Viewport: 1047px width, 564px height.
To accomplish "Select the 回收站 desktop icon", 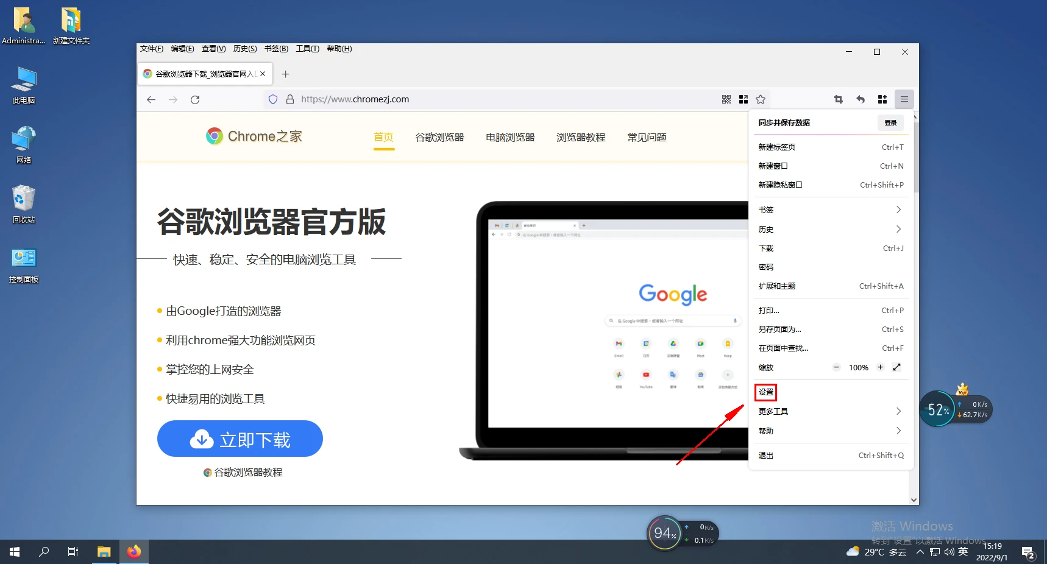I will 24,205.
